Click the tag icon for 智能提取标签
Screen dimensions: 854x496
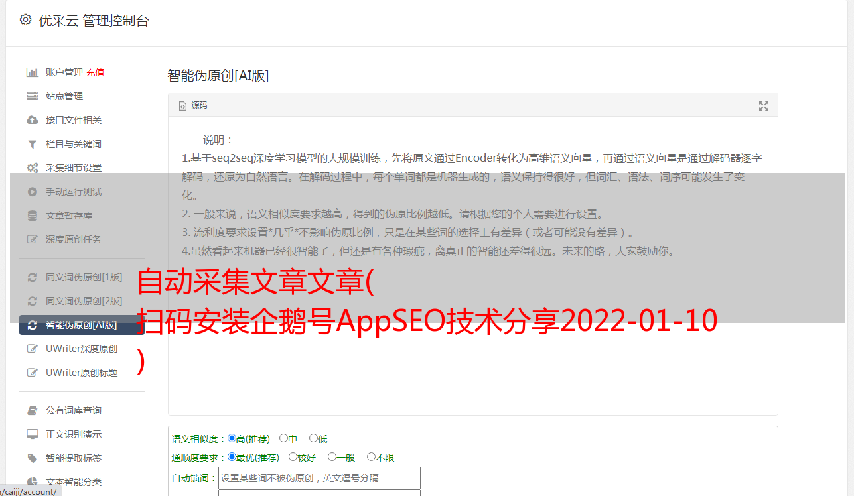(32, 458)
